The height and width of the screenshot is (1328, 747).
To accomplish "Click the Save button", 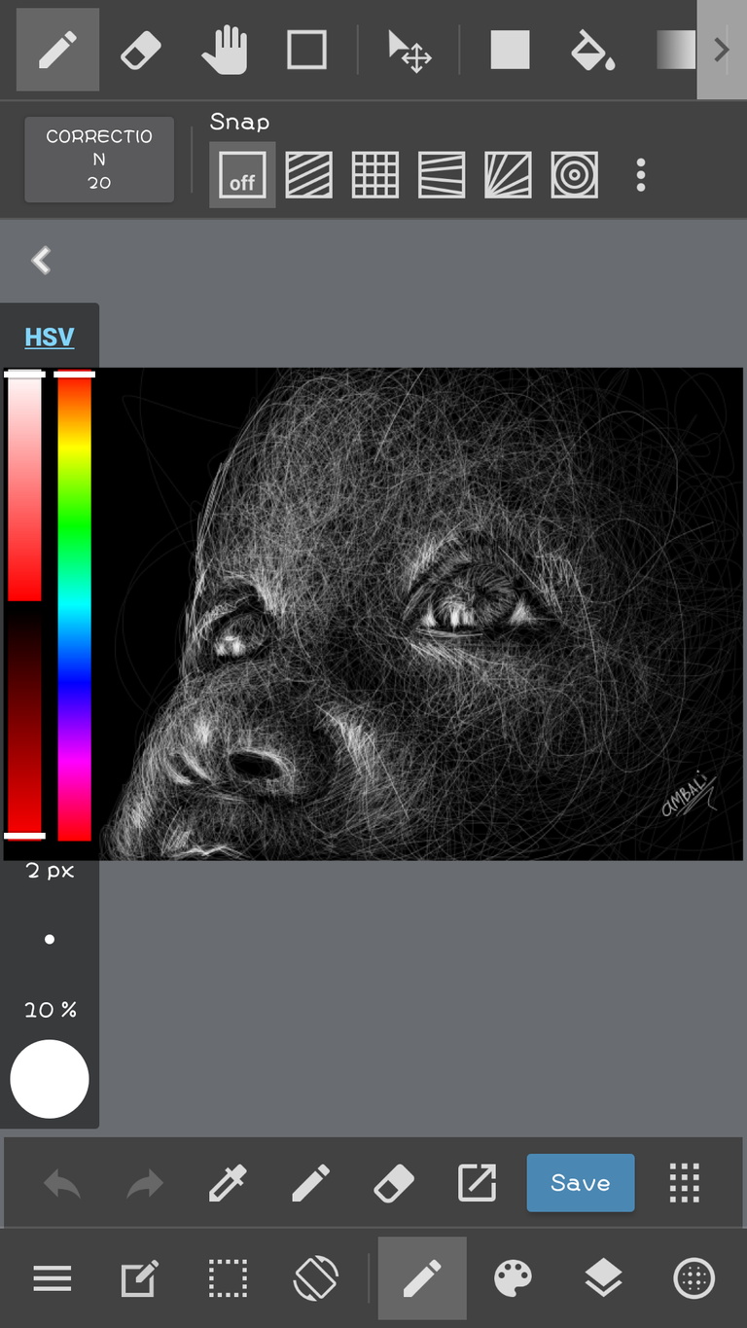I will [x=581, y=1183].
